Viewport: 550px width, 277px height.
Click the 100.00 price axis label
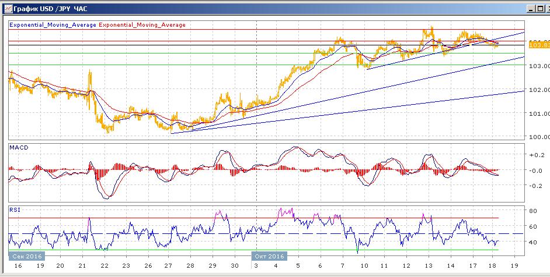pyautogui.click(x=538, y=137)
